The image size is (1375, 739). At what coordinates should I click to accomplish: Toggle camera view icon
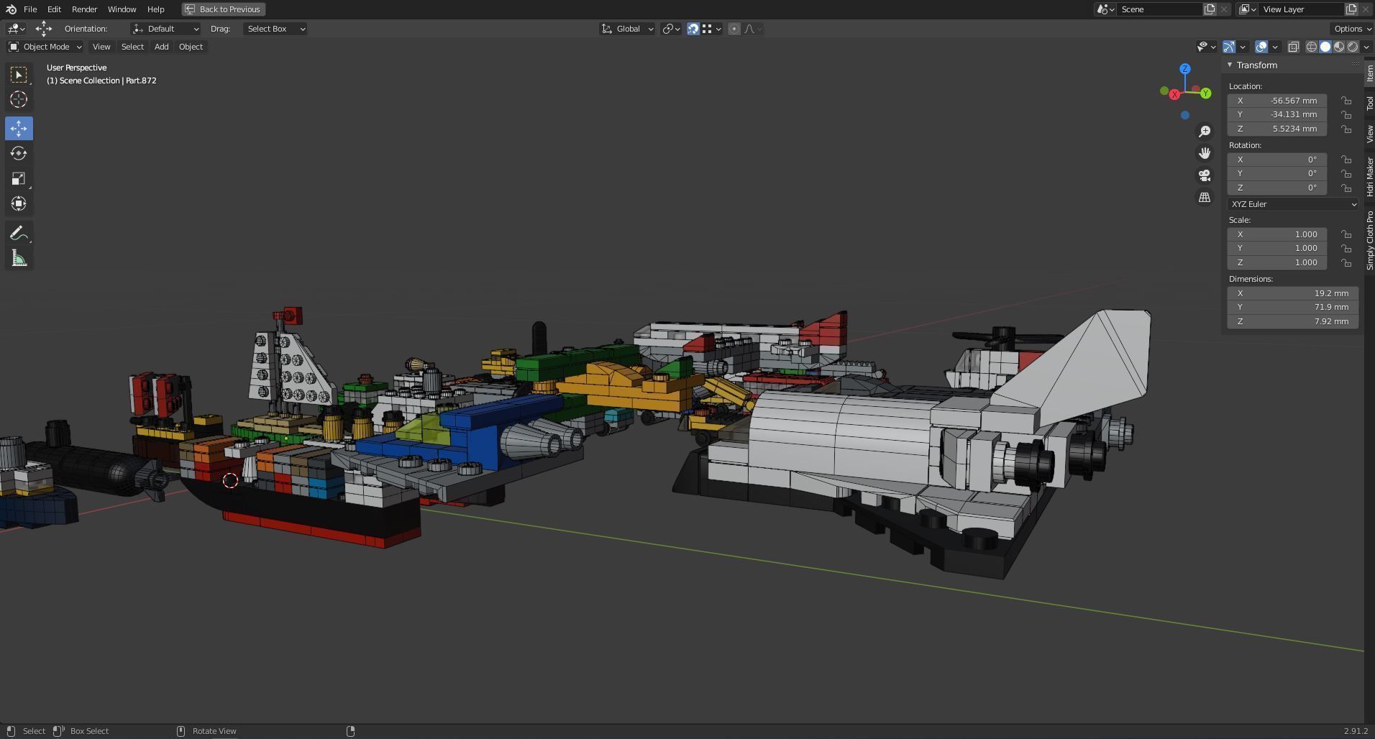[x=1205, y=175]
